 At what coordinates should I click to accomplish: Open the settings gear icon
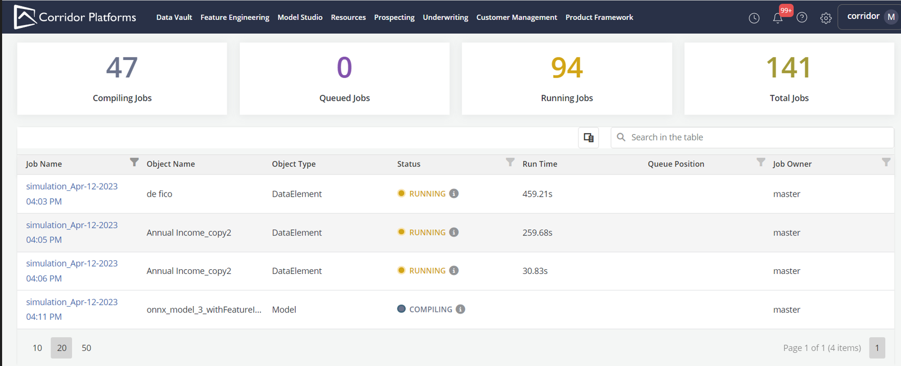826,18
